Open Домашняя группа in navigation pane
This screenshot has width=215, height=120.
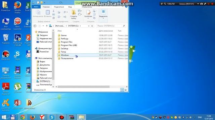pos(45,48)
